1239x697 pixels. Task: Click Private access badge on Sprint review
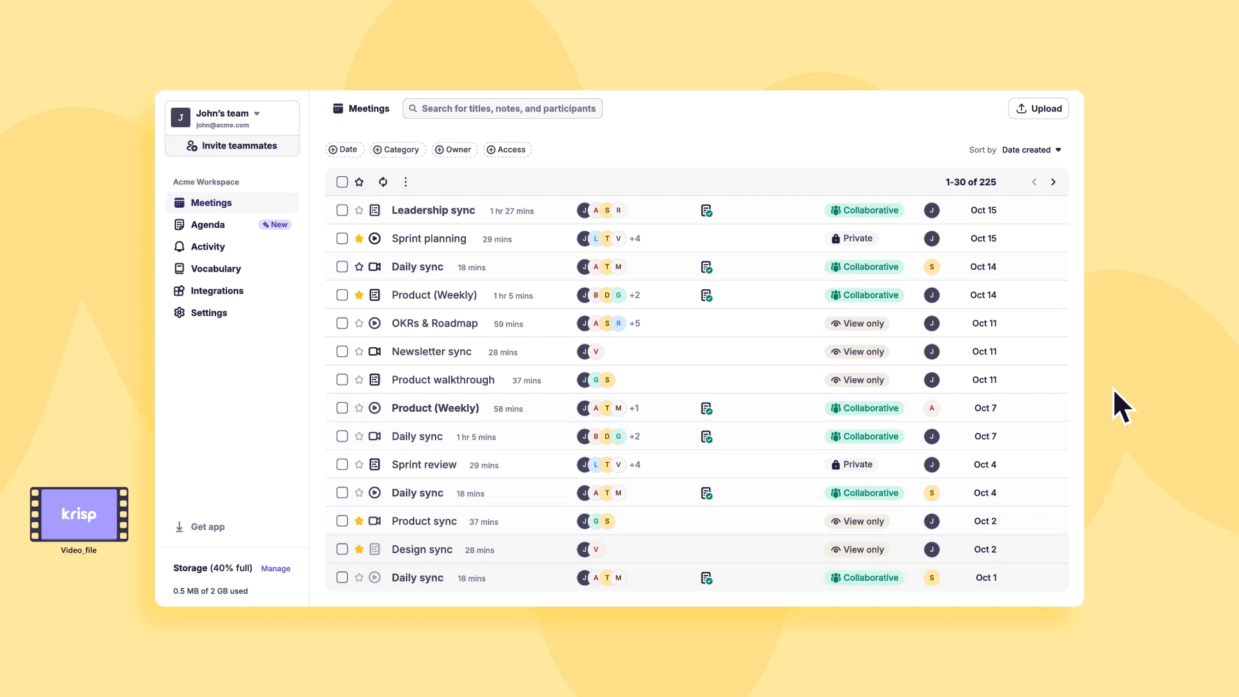pyautogui.click(x=852, y=465)
